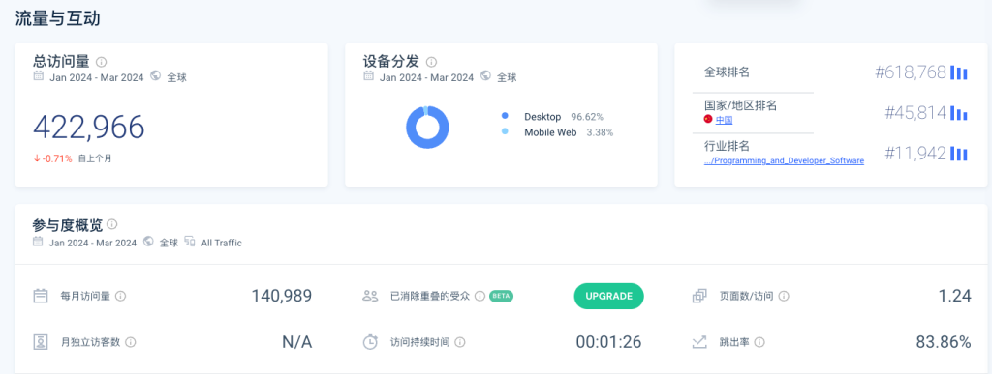Click info icon next to 访问持续时间

(460, 342)
